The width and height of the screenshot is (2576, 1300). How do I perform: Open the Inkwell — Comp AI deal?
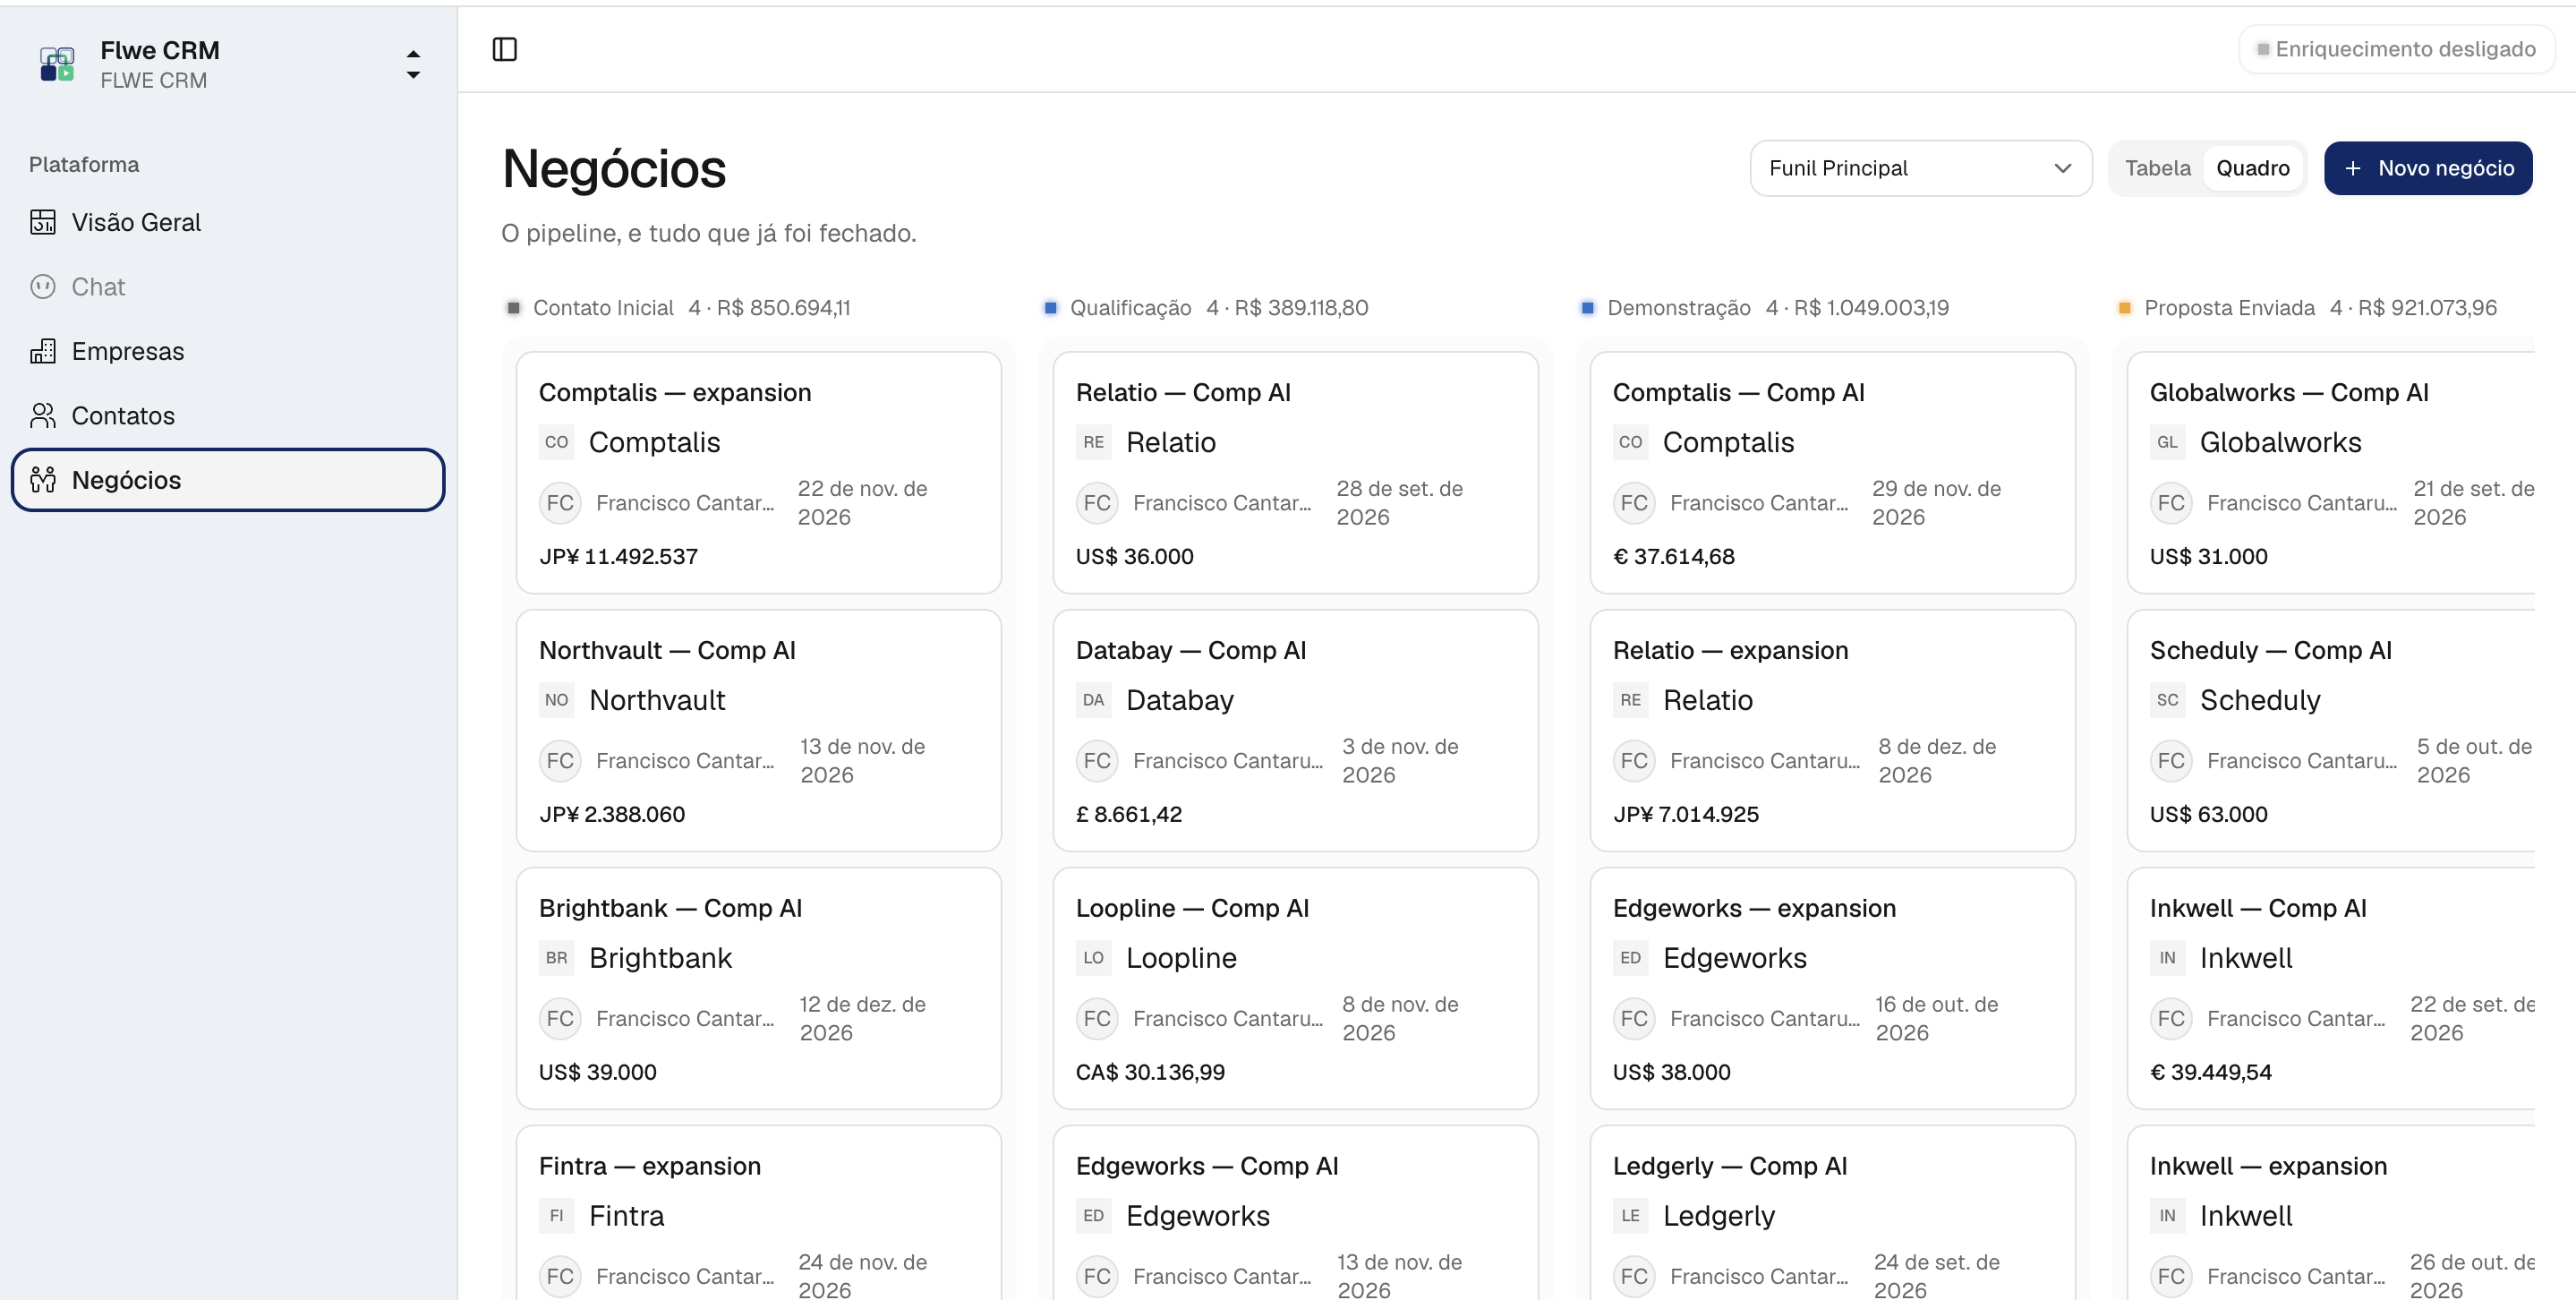coord(2331,988)
